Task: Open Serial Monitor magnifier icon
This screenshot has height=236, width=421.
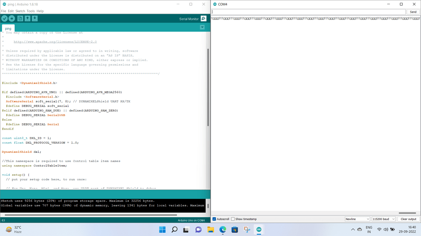Action: point(204,18)
